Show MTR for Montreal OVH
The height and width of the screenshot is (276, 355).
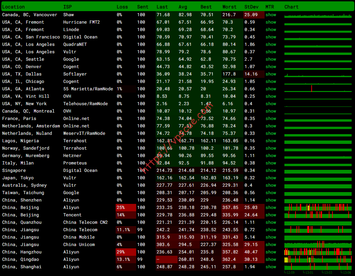click(271, 111)
